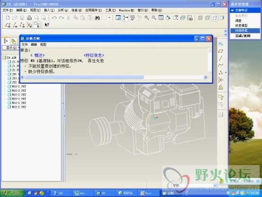Click the <概述> link in diagnostics window
This screenshot has height=197, width=262.
click(x=37, y=55)
